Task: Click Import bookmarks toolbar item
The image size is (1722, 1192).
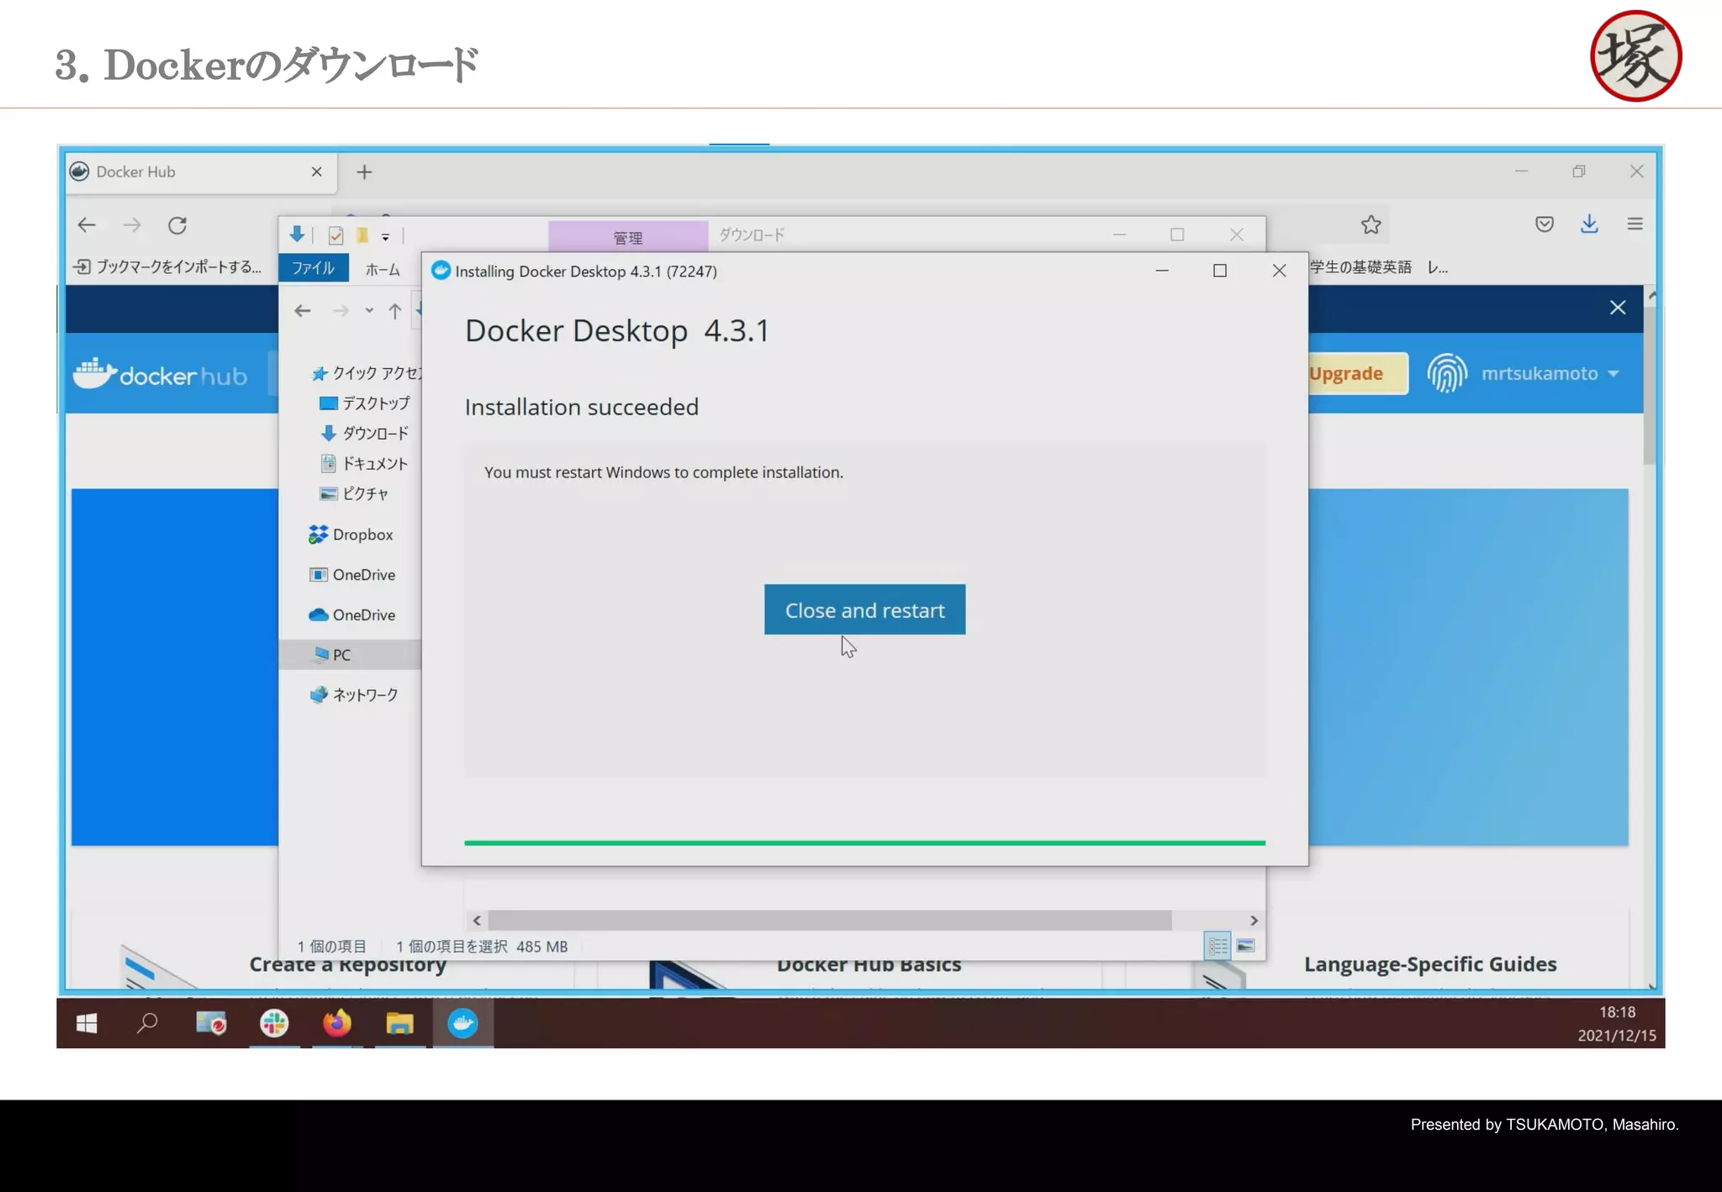Action: tap(168, 267)
